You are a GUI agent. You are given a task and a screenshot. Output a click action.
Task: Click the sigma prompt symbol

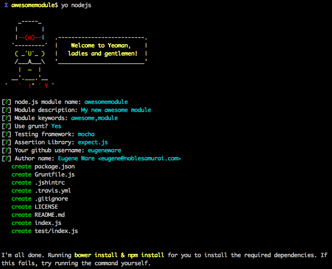tap(5, 4)
